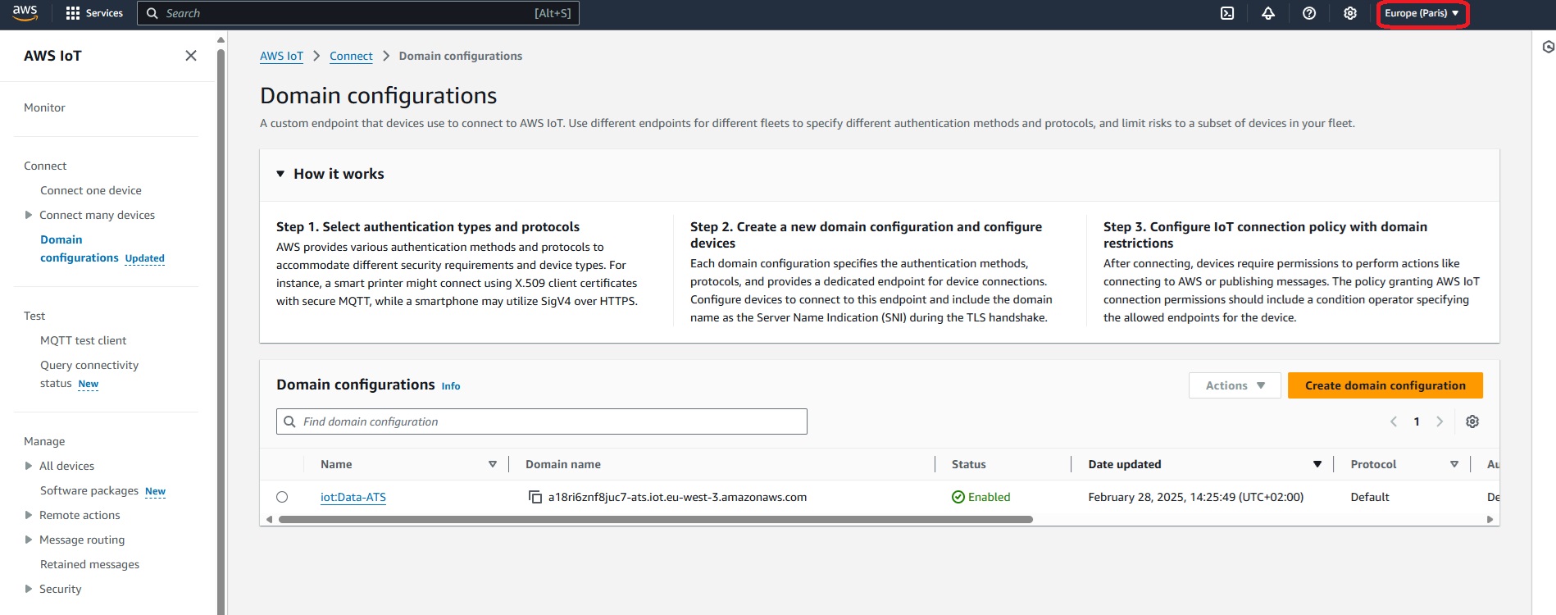Select the iot:Data-ATS radio button
Image resolution: width=1556 pixels, height=615 pixels.
(282, 497)
